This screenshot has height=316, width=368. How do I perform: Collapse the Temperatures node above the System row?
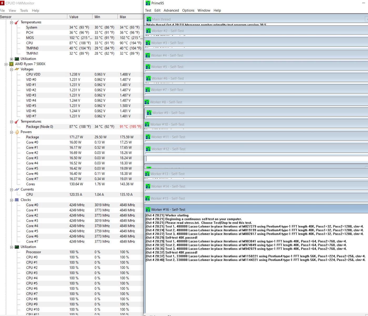12,22
